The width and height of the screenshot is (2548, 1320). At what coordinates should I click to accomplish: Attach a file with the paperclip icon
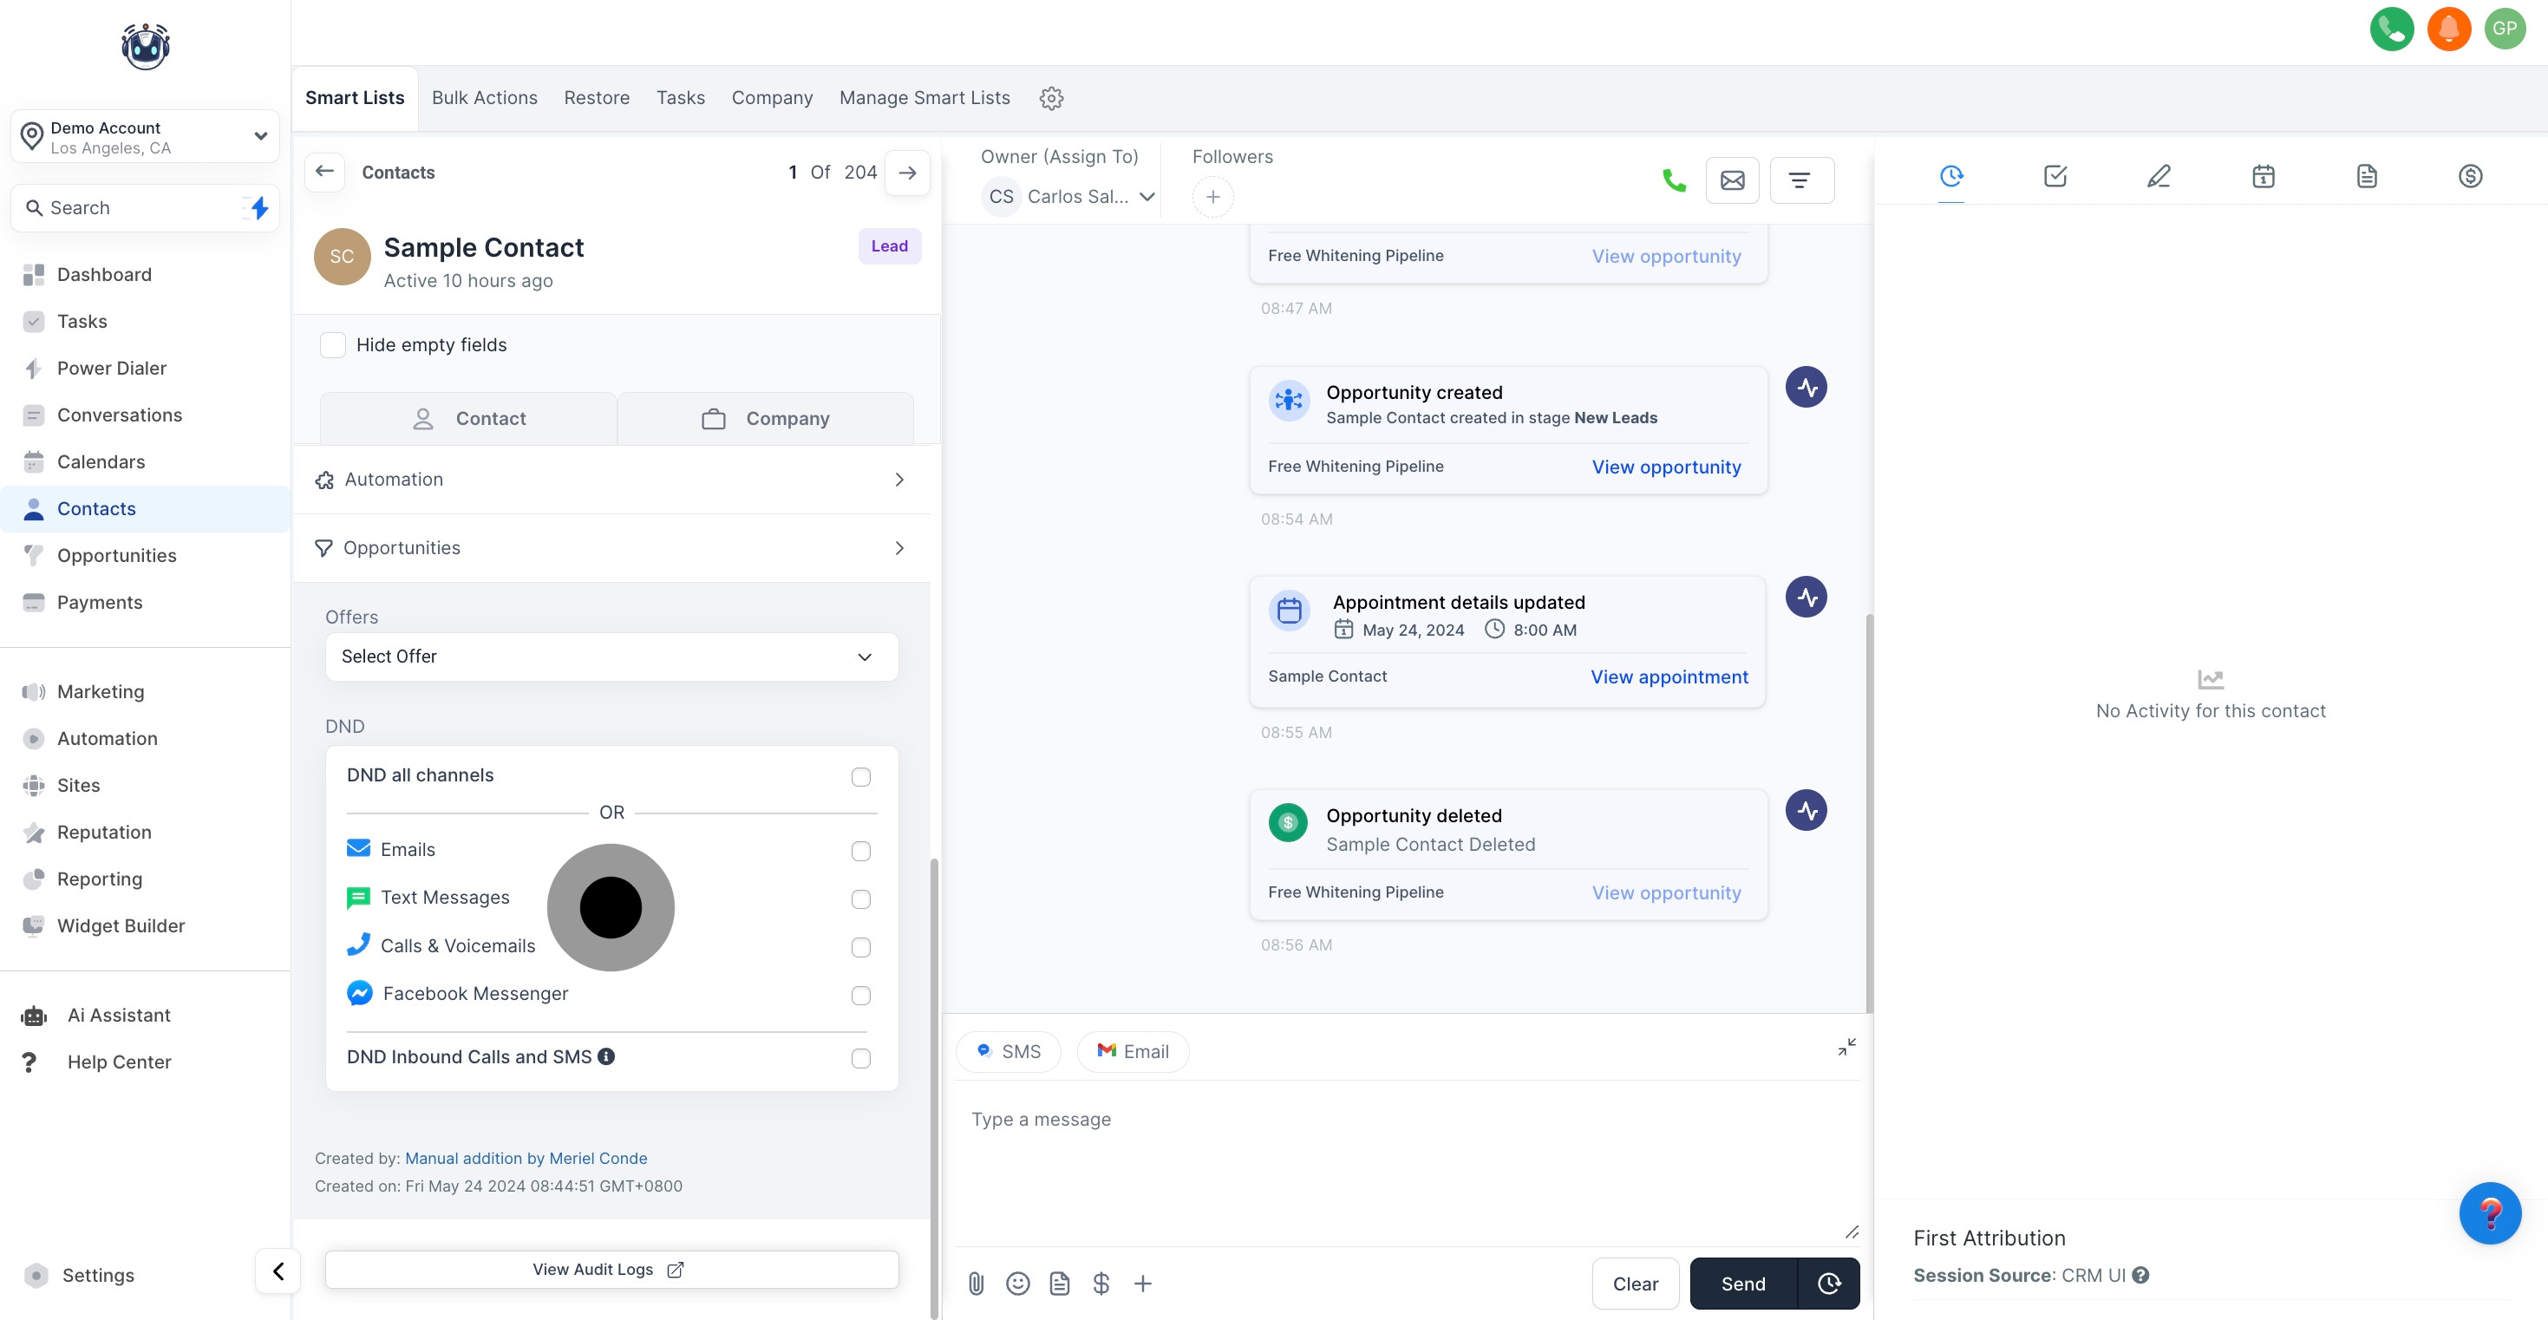(x=976, y=1284)
